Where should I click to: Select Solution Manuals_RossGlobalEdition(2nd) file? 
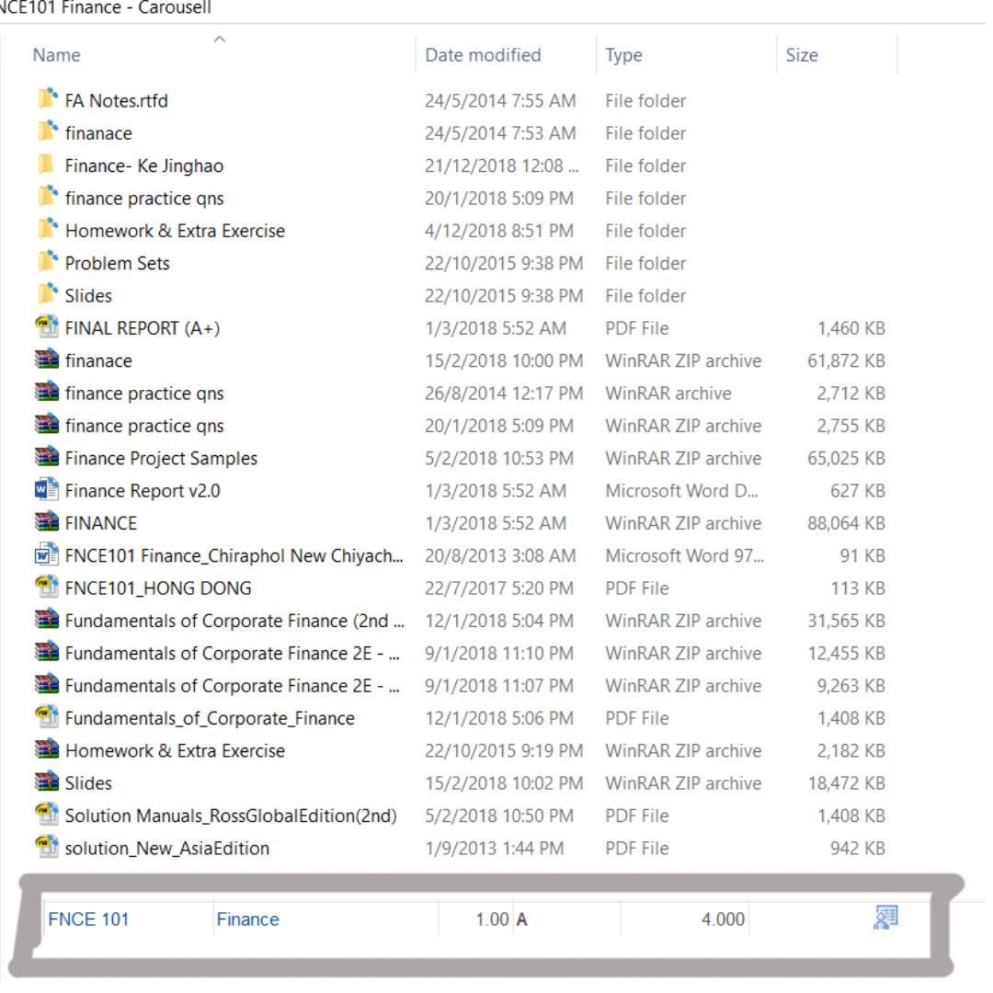click(230, 816)
